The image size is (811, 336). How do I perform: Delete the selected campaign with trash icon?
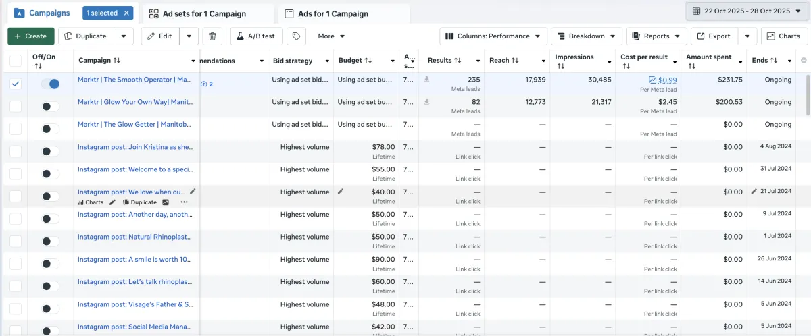point(212,36)
